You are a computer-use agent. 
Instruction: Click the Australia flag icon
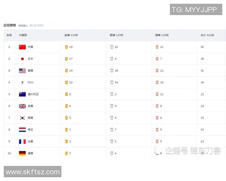point(22,94)
